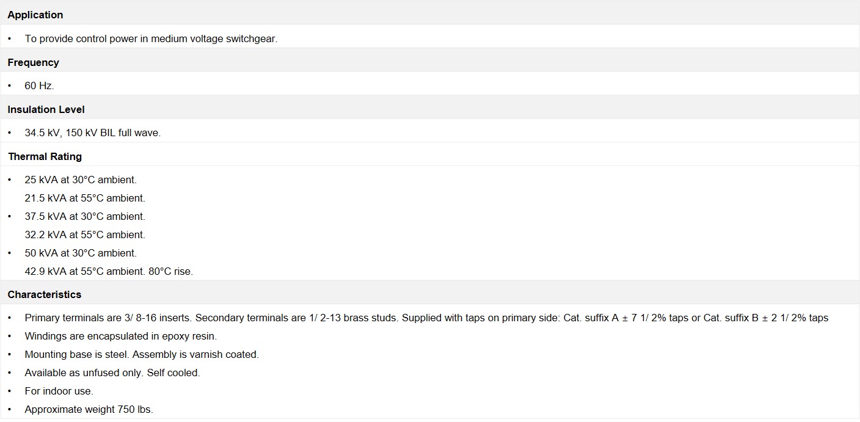860x422 pixels.
Task: Click the Application section header
Action: pos(35,15)
